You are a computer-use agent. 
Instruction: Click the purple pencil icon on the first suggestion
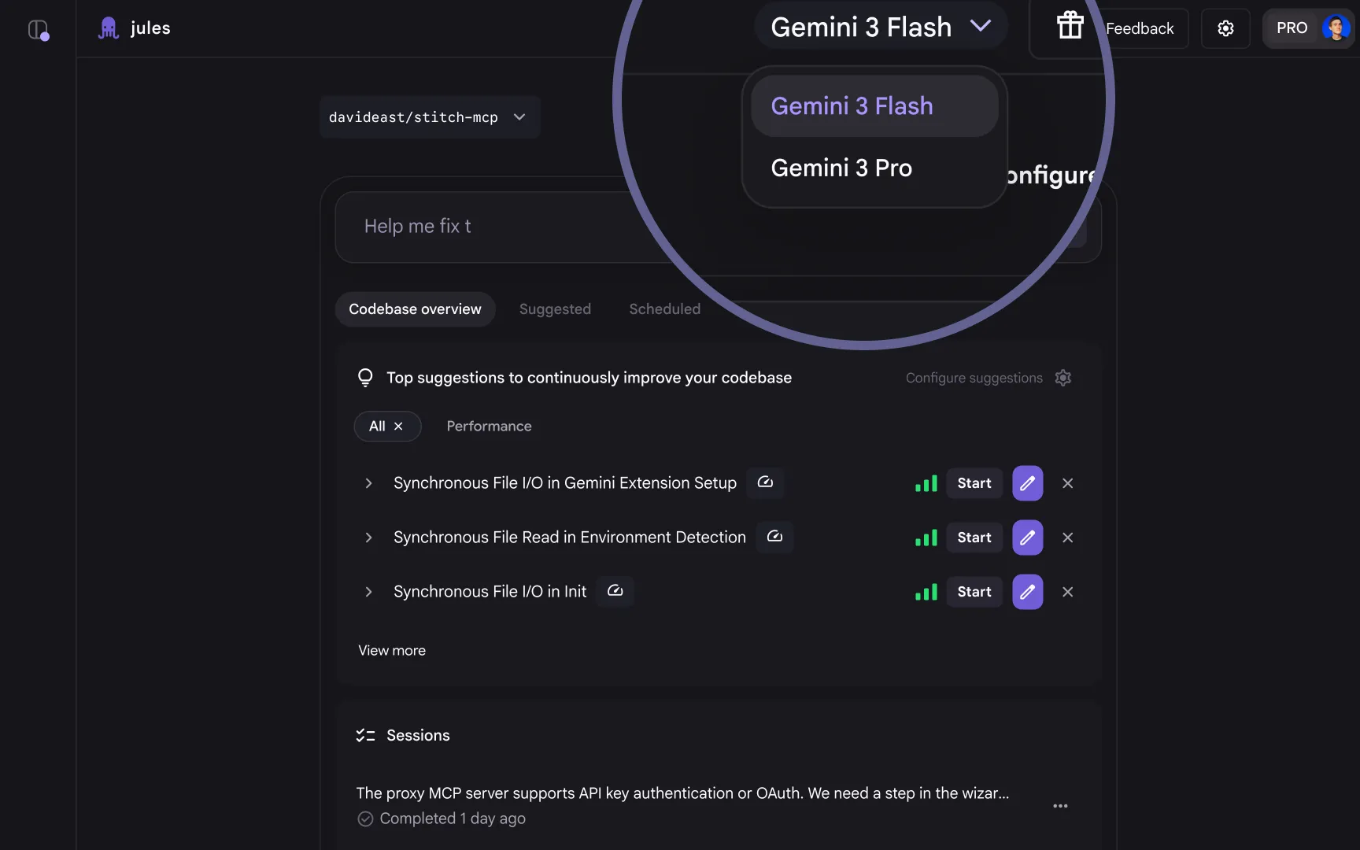(1027, 482)
